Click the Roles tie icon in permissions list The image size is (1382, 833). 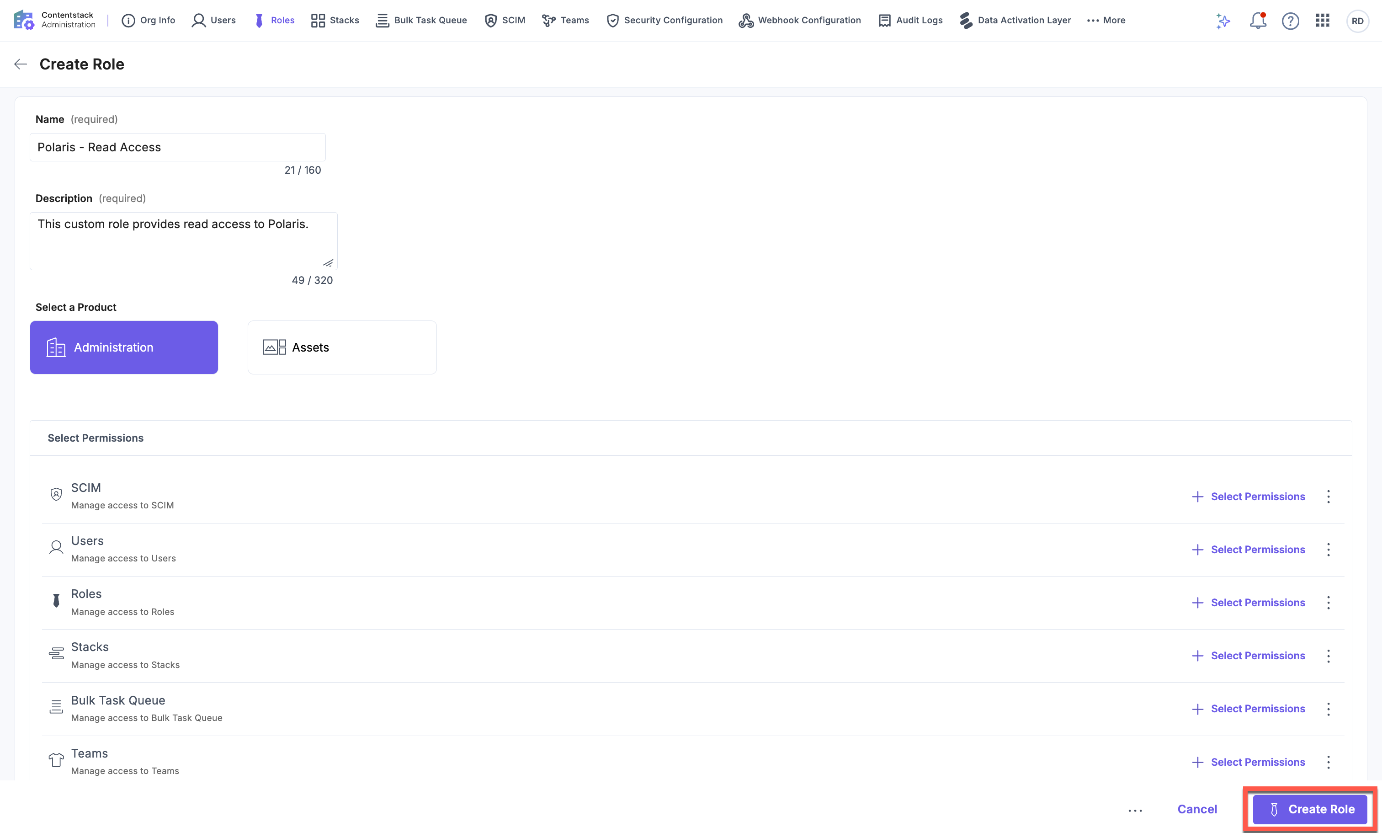(56, 600)
